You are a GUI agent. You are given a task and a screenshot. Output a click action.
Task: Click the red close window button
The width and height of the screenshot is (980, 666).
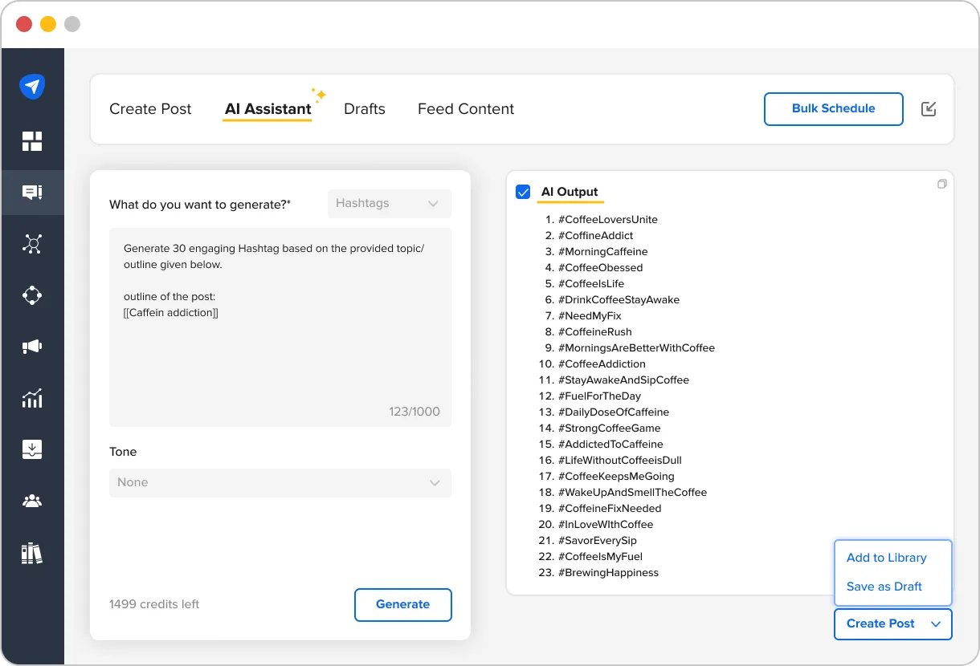click(24, 24)
